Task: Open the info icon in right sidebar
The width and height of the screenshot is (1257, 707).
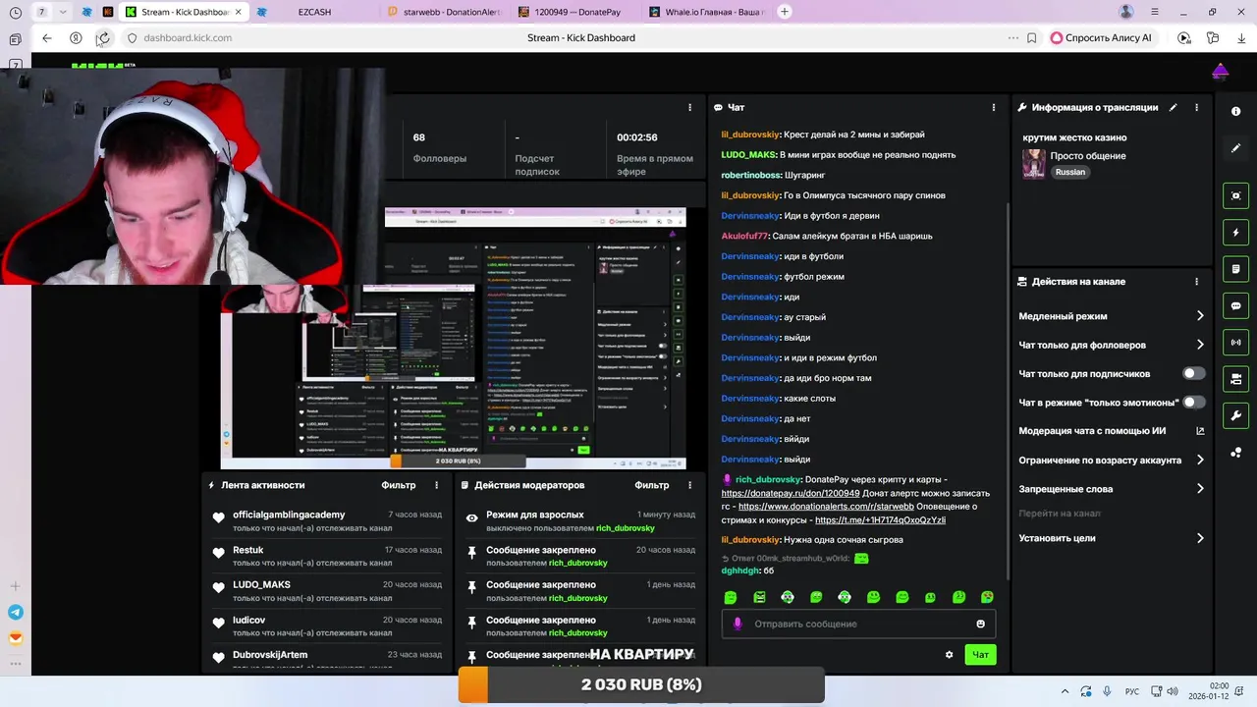Action: coord(1235,111)
